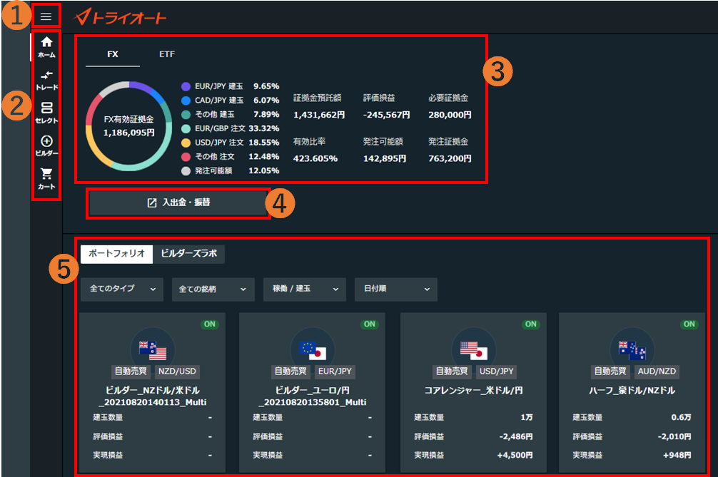
Task: Click EUR/JPY 建玉 purple legend dot
Action: pos(186,86)
